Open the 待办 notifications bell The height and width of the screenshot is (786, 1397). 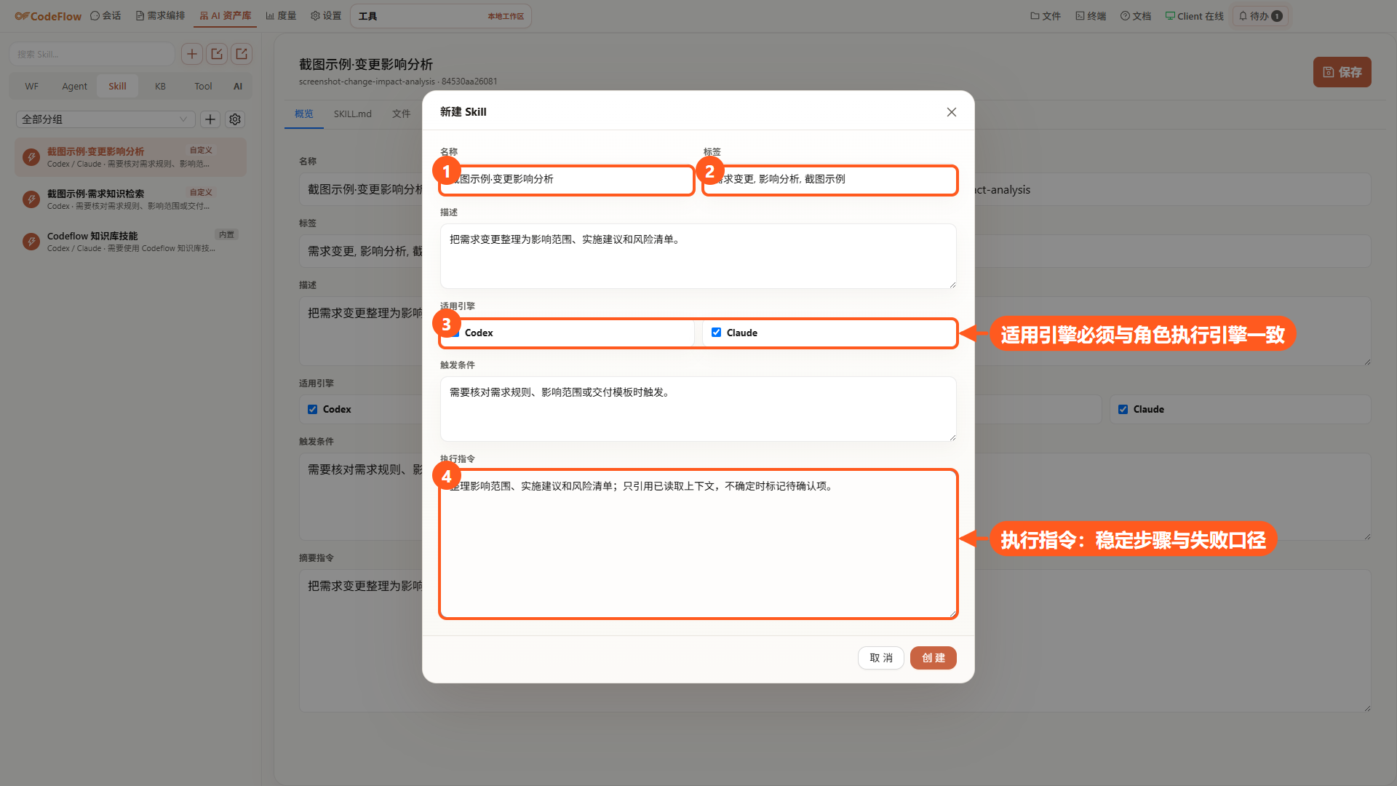[1261, 16]
